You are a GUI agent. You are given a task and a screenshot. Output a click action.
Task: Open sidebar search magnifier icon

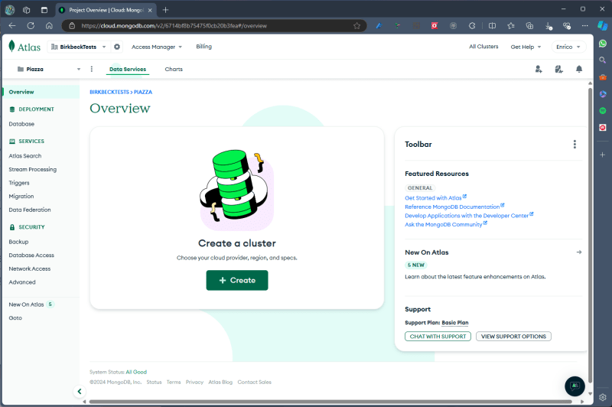(603, 60)
